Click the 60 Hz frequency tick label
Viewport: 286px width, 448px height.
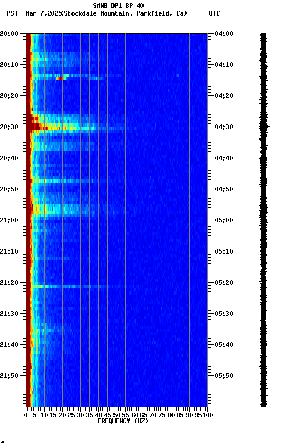tap(135, 415)
